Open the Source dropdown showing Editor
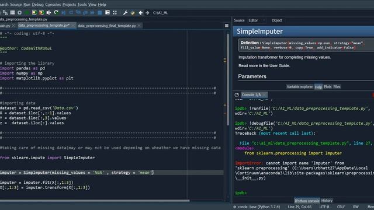 pos(257,20)
